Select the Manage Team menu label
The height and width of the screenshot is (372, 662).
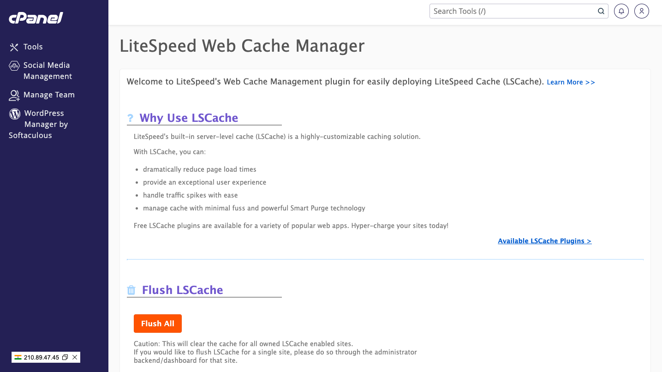[x=49, y=95]
